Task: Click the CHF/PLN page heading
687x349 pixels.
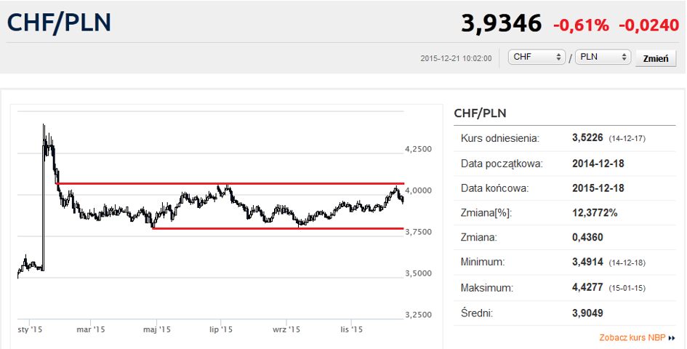Action: click(x=59, y=23)
